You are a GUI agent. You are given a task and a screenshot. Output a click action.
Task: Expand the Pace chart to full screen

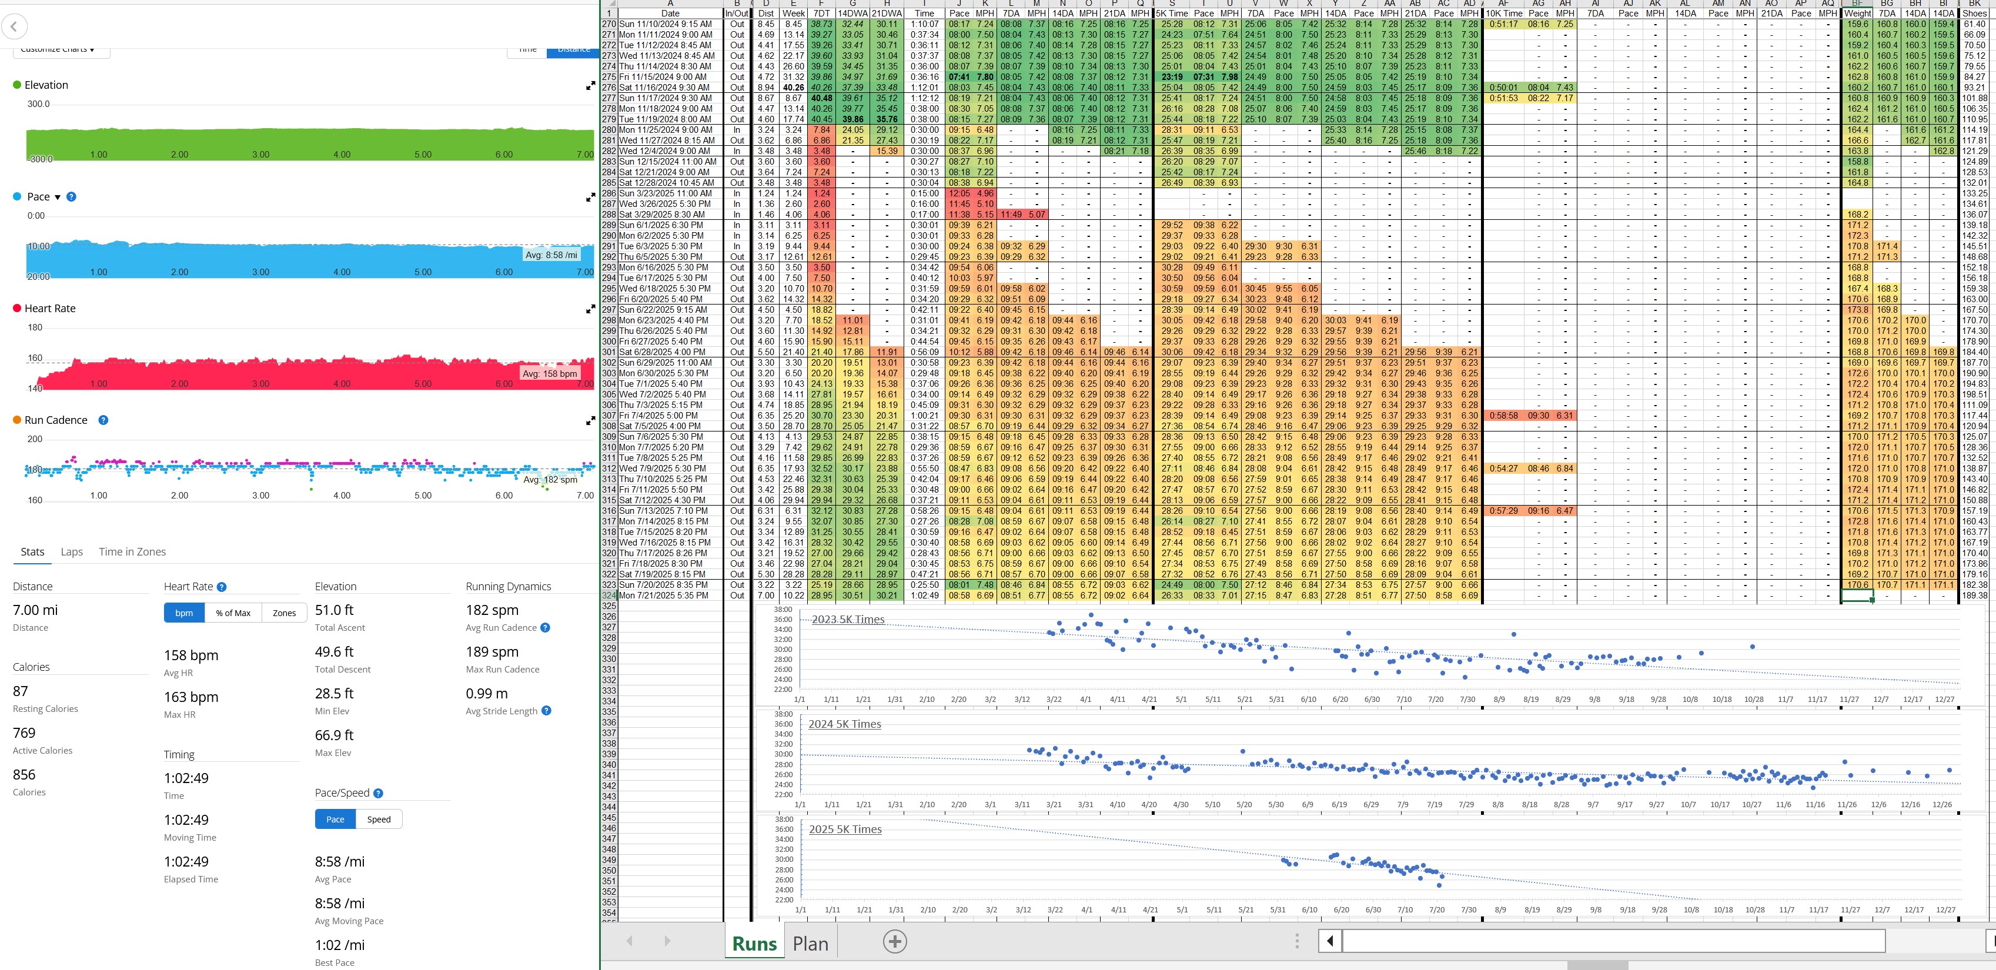[x=590, y=198]
